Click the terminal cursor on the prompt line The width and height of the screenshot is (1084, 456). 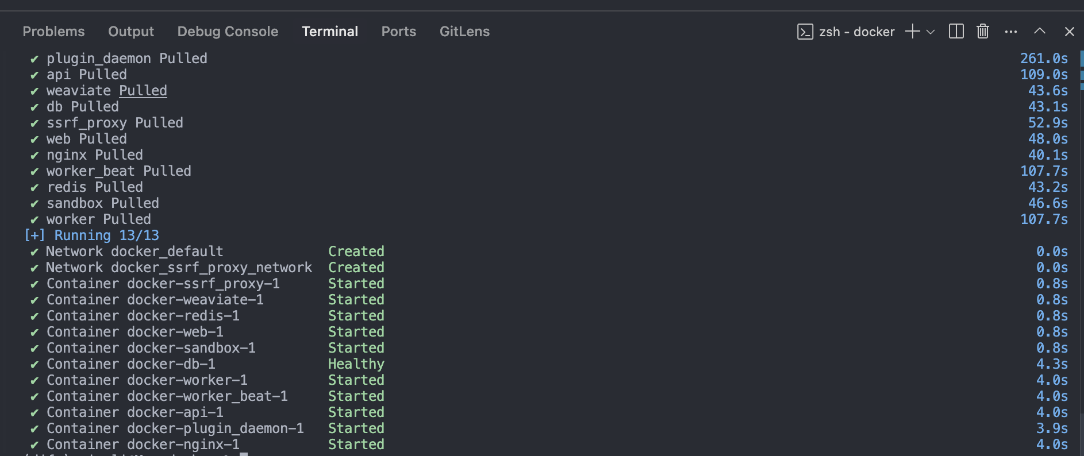[244, 454]
